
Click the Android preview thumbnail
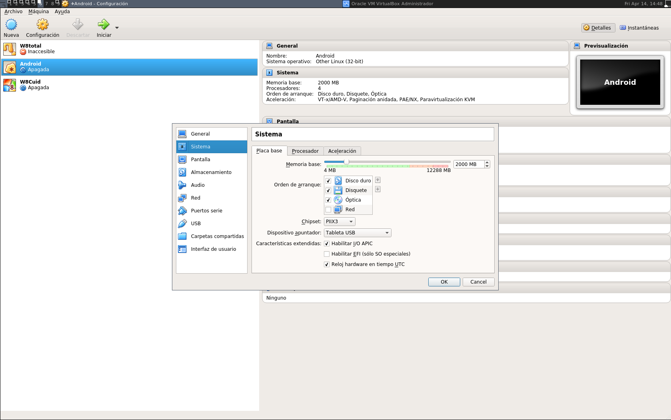point(620,82)
